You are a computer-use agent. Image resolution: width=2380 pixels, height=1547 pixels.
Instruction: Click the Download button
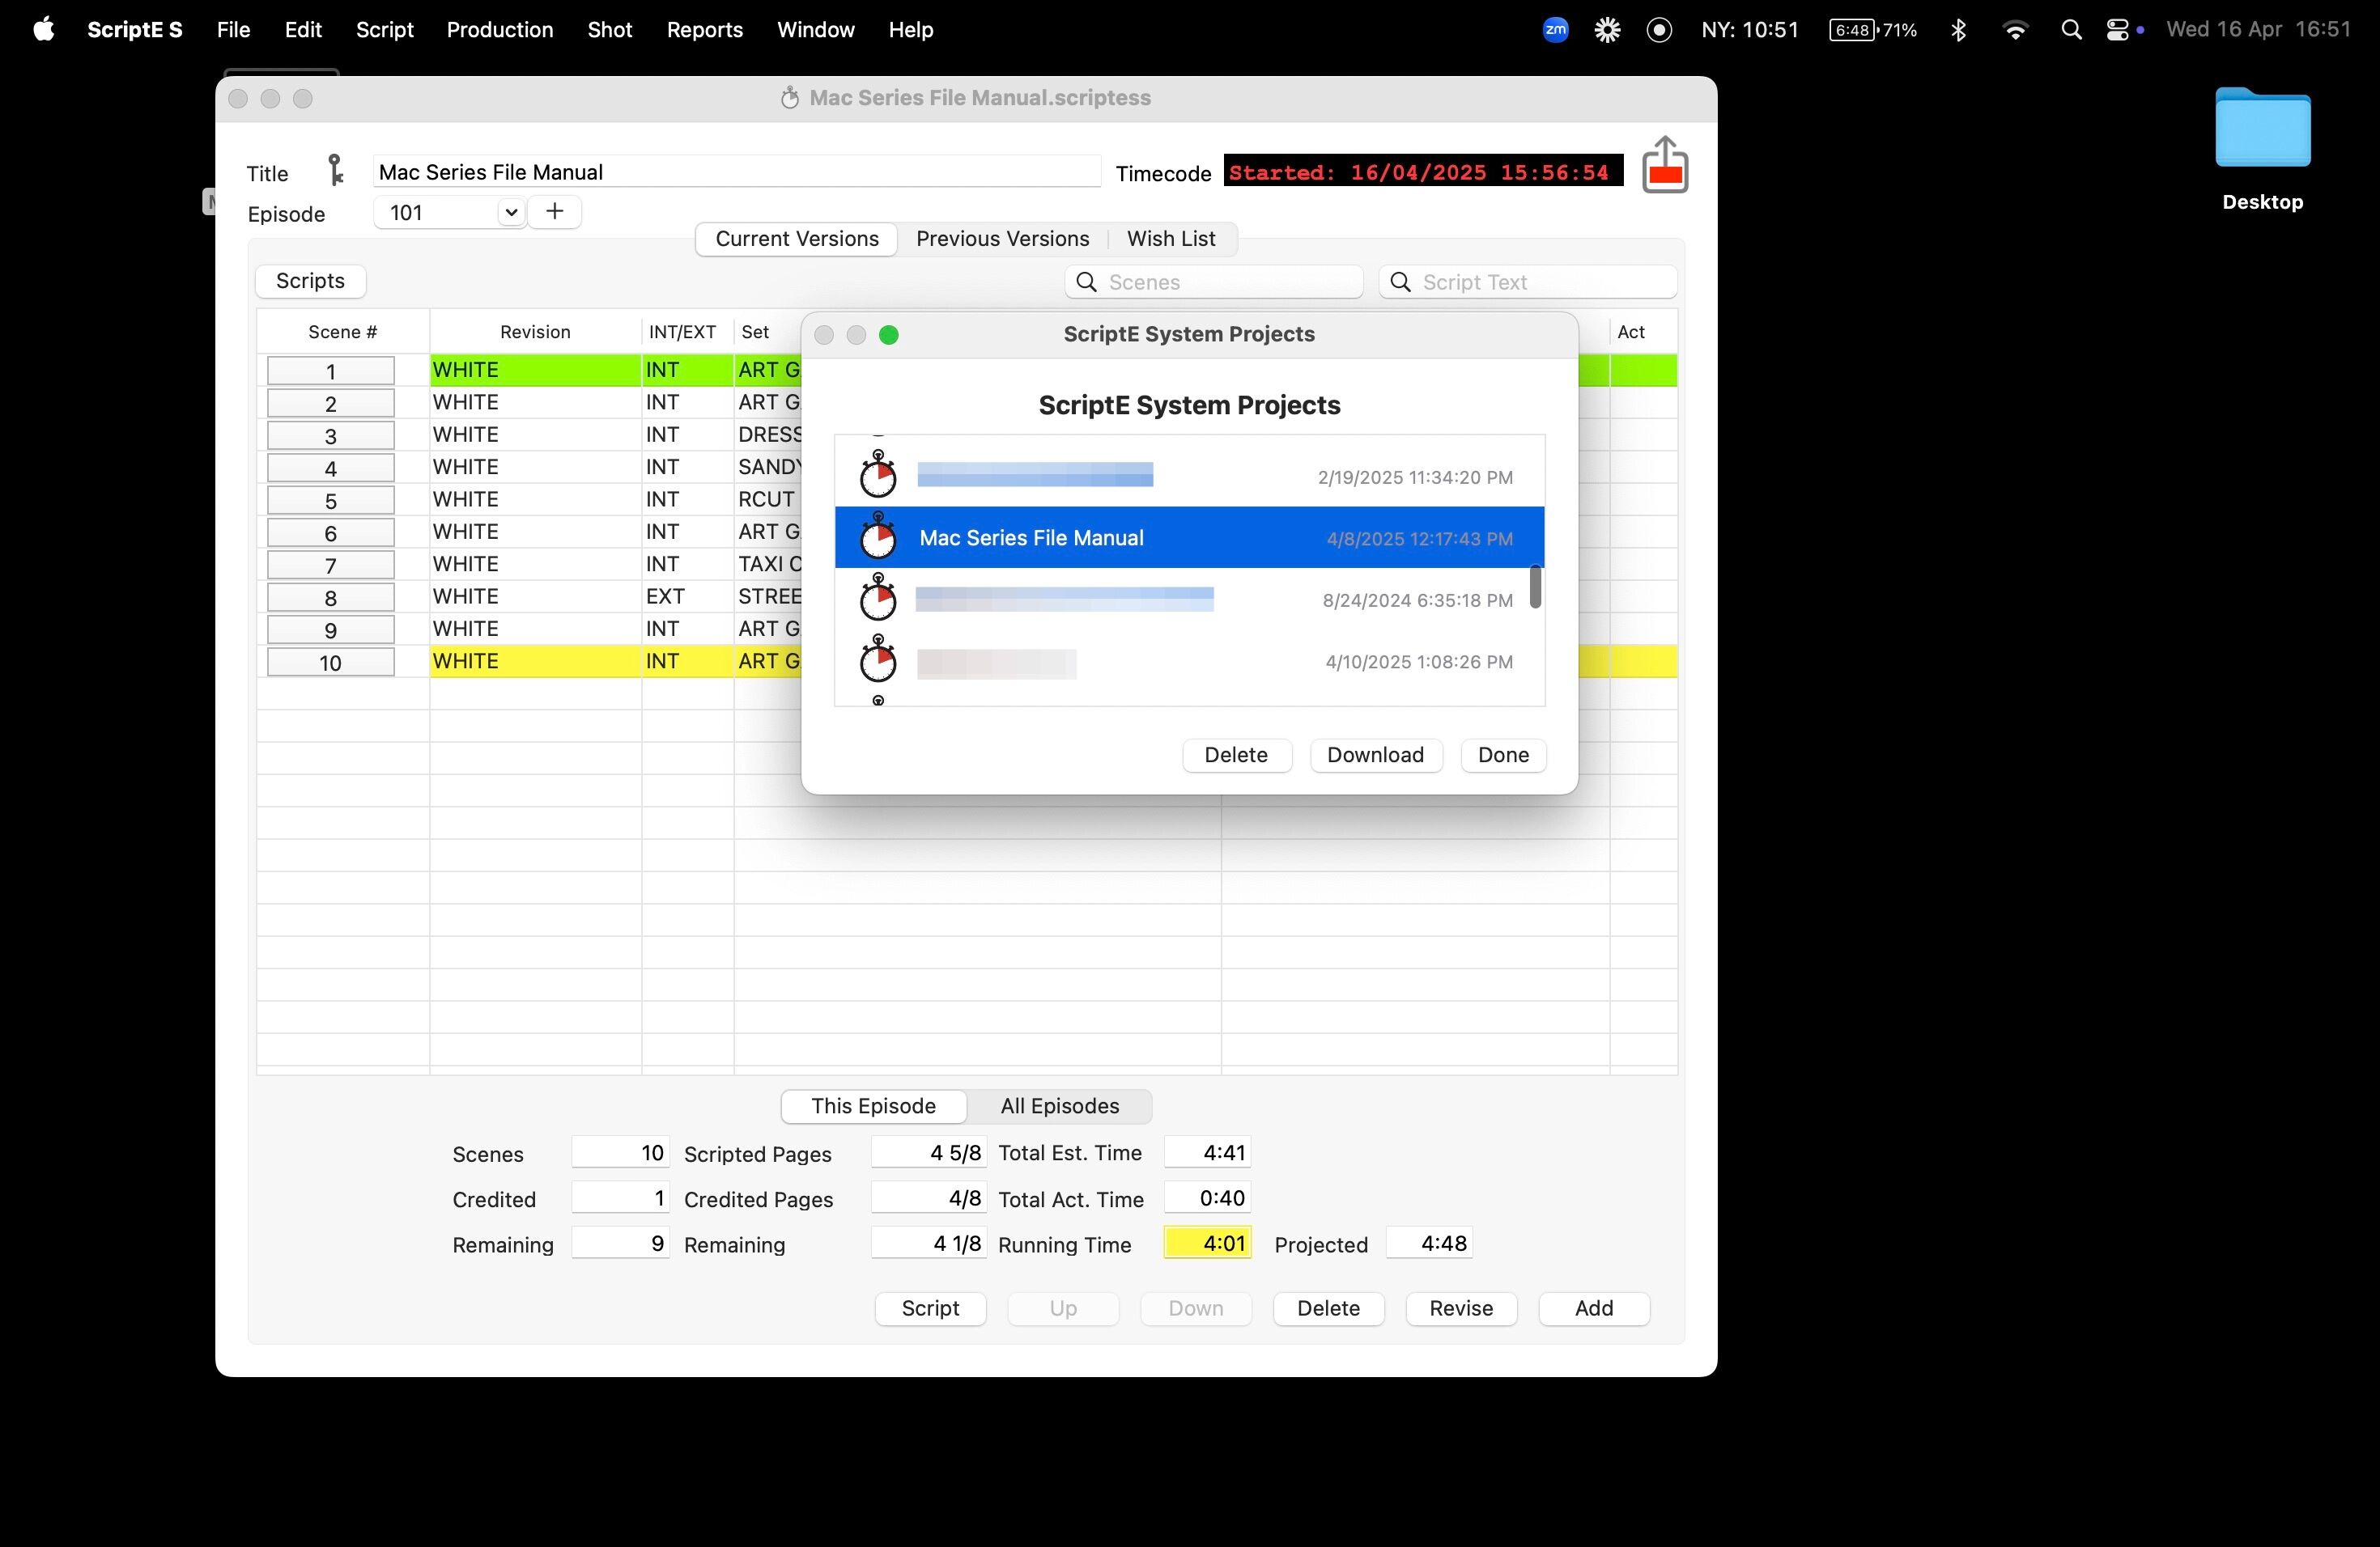pyautogui.click(x=1375, y=755)
